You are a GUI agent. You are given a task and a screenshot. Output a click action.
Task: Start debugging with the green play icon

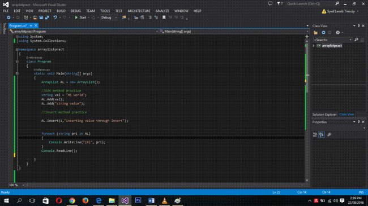pyautogui.click(x=76, y=17)
